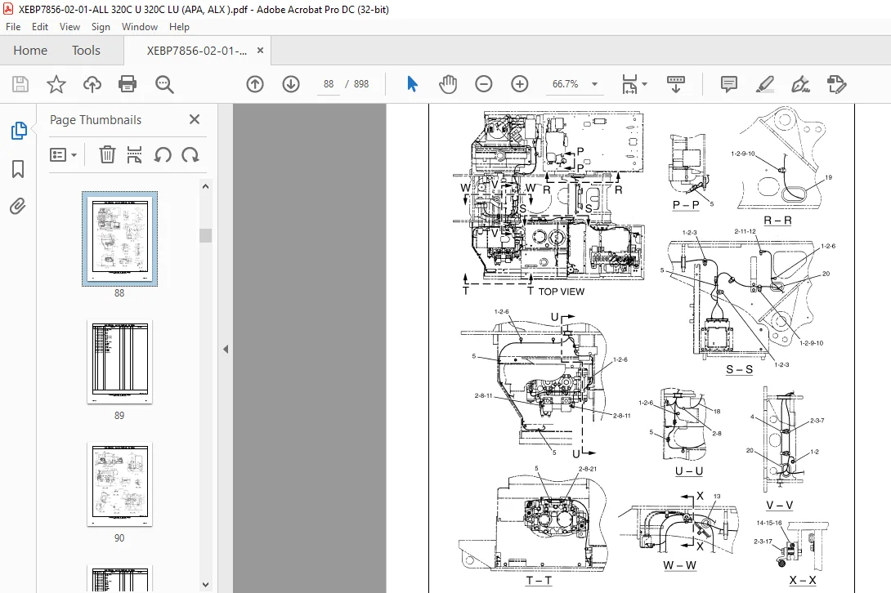Image resolution: width=891 pixels, height=593 pixels.
Task: Click the thumbnail panel scrollbar handle
Action: (206, 235)
